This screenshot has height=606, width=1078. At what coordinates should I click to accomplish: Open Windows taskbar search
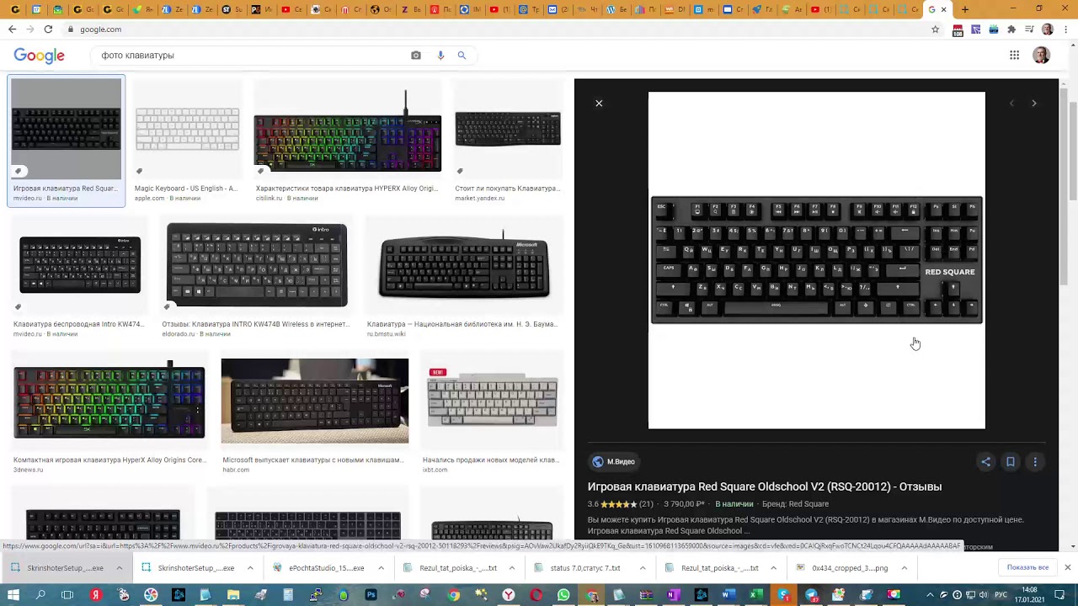pos(40,595)
